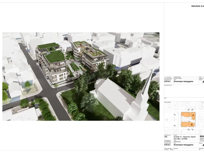The width and height of the screenshot is (204, 153).
Task: Click project number '396'
Action: click(165, 137)
